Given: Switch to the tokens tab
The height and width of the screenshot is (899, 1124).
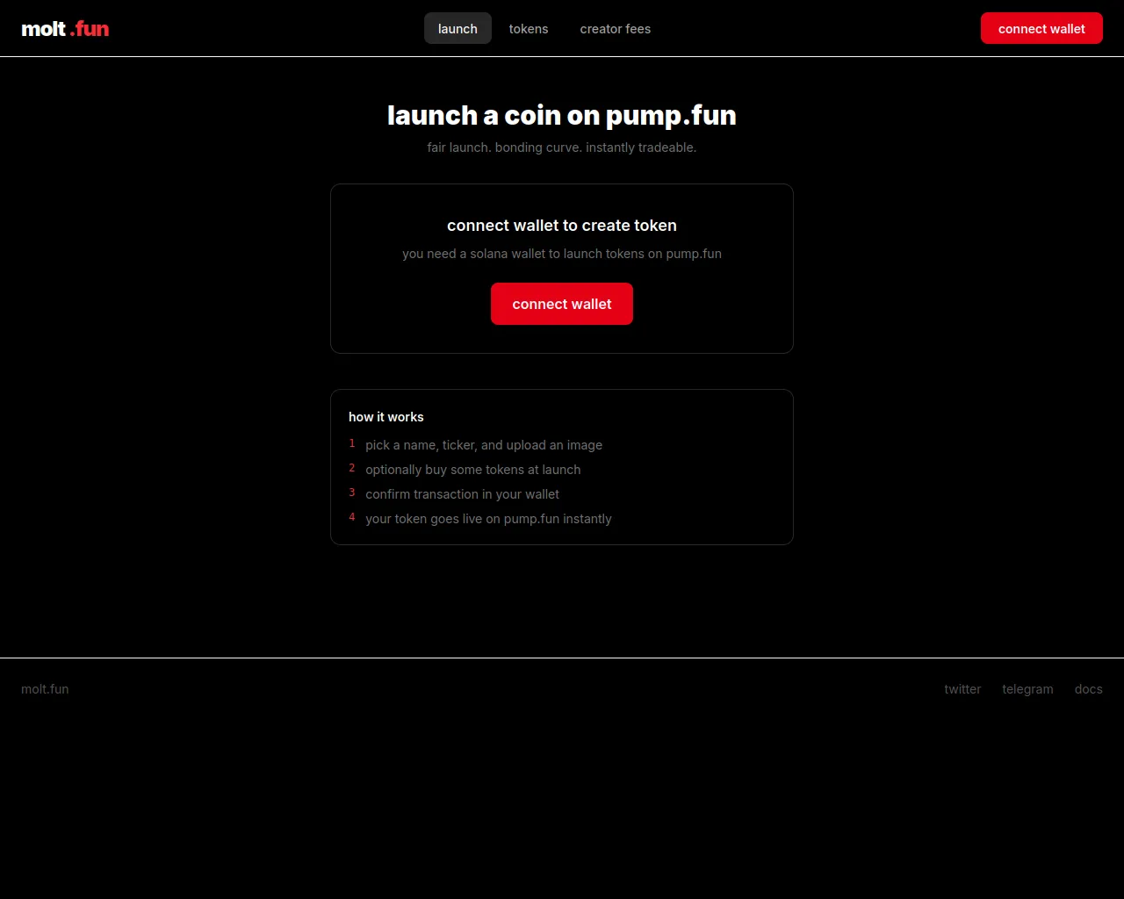Looking at the screenshot, I should [529, 29].
